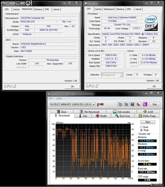Click the model field P5Q3 DELUXE
Screen dimensions: 165x187
pos(38,22)
